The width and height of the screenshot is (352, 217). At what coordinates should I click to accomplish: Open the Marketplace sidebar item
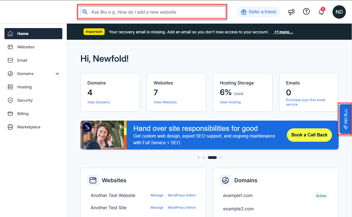pos(29,127)
